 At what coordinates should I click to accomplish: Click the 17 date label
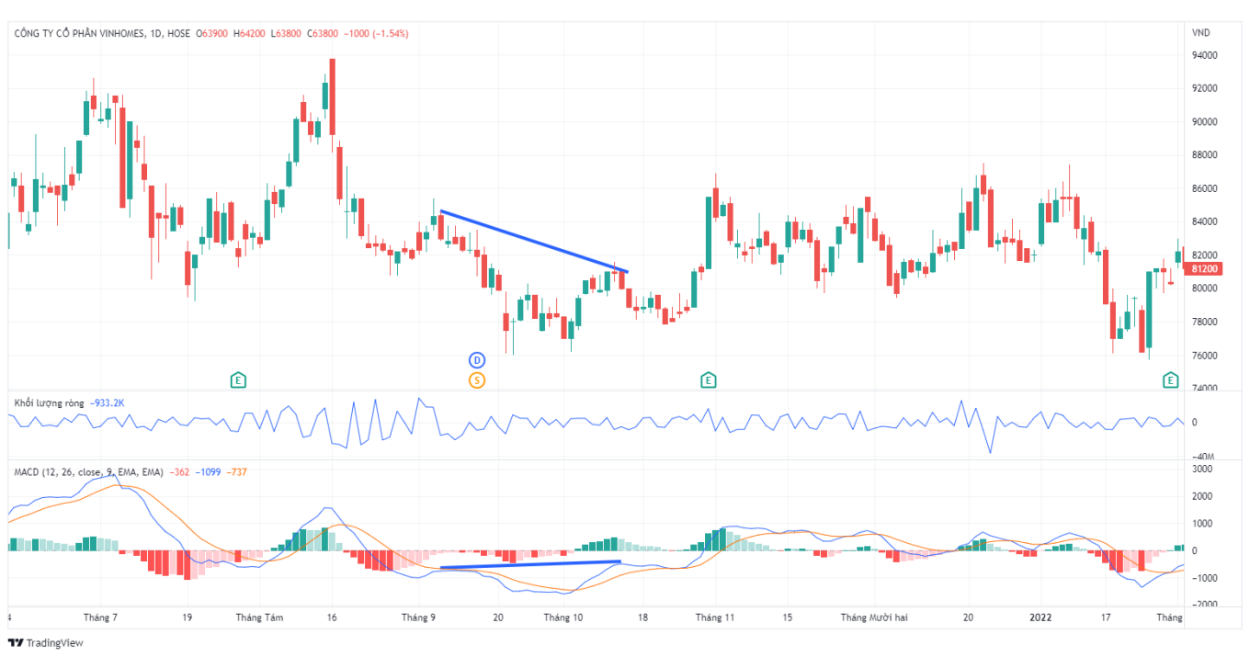(1107, 617)
